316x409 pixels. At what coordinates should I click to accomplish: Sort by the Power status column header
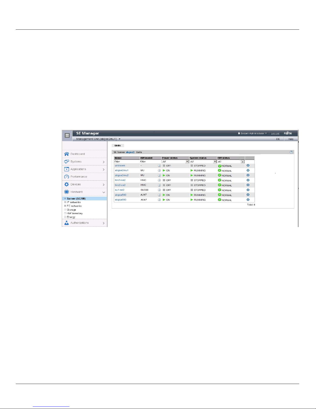175,158
